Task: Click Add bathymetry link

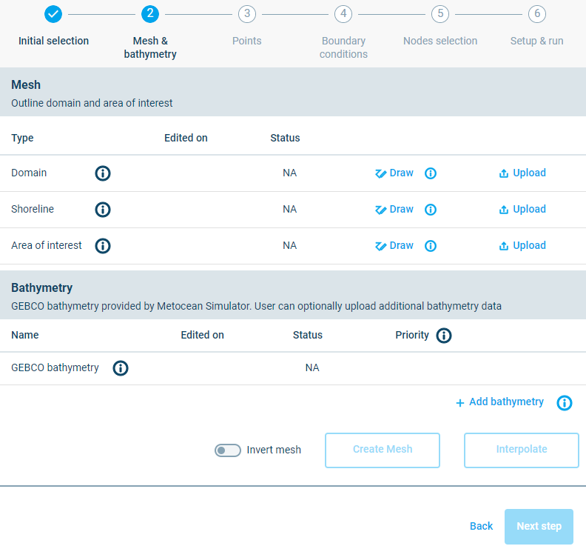Action: click(x=499, y=402)
